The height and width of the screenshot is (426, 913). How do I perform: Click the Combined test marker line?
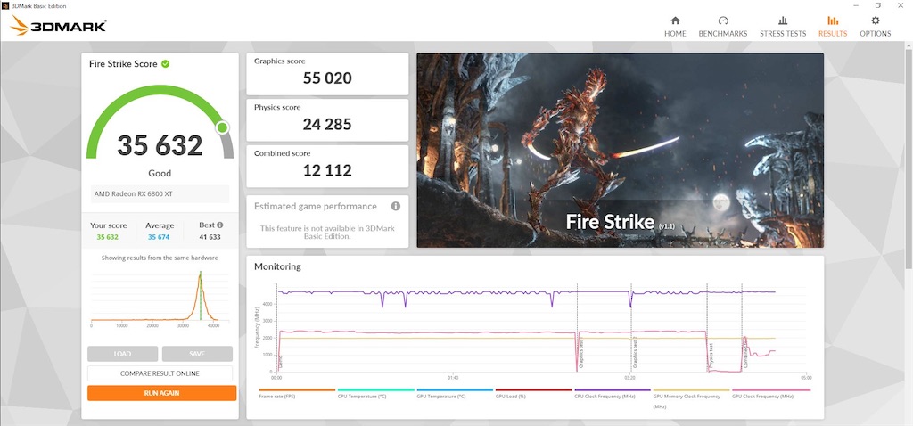pos(742,328)
